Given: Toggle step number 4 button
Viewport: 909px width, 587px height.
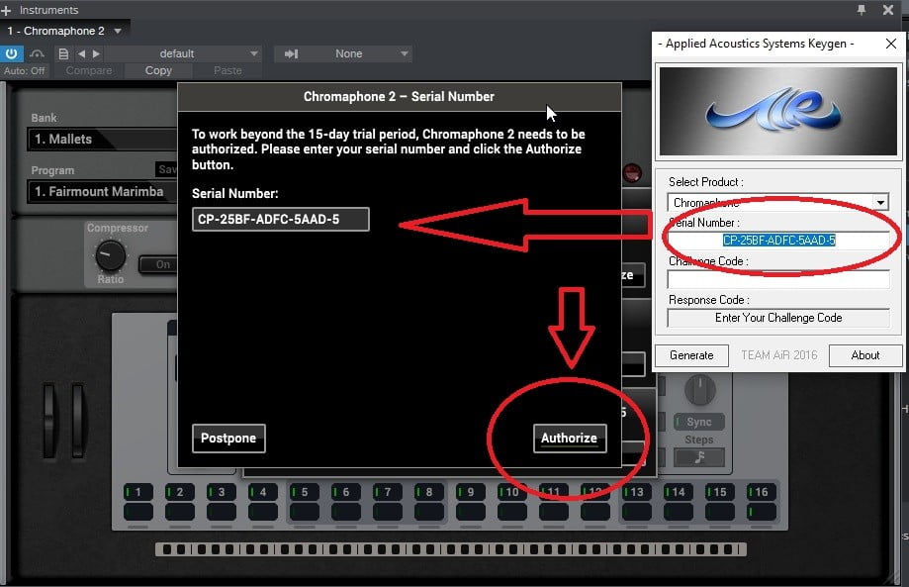Looking at the screenshot, I should [263, 492].
